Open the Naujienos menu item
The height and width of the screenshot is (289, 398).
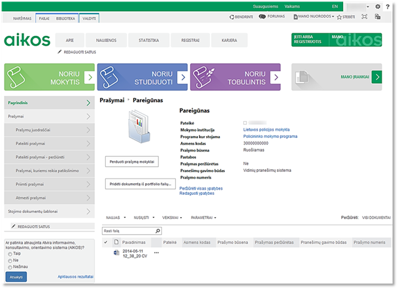(106, 40)
